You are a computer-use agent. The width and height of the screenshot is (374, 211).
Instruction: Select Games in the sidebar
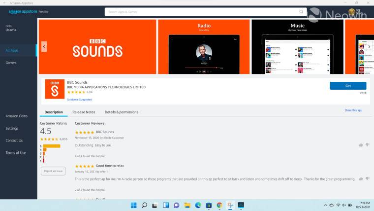(x=11, y=63)
